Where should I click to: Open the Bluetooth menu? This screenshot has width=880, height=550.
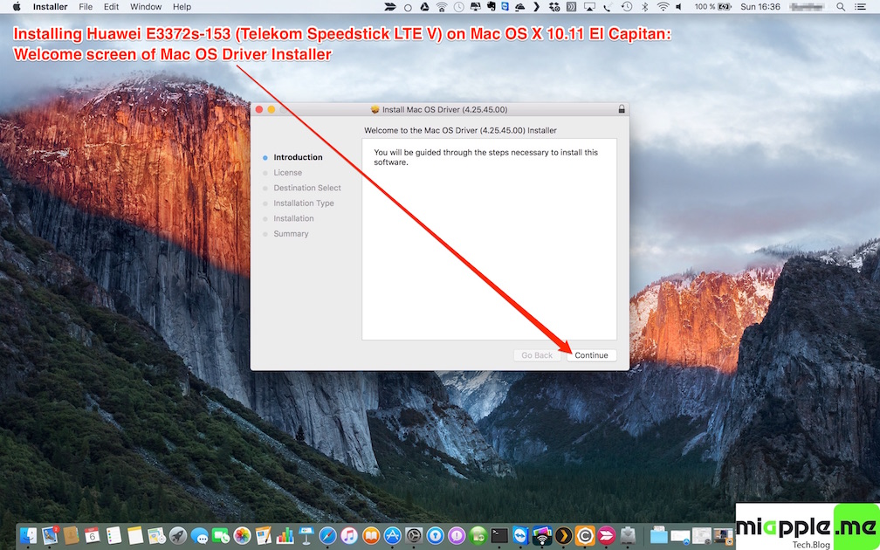click(645, 7)
